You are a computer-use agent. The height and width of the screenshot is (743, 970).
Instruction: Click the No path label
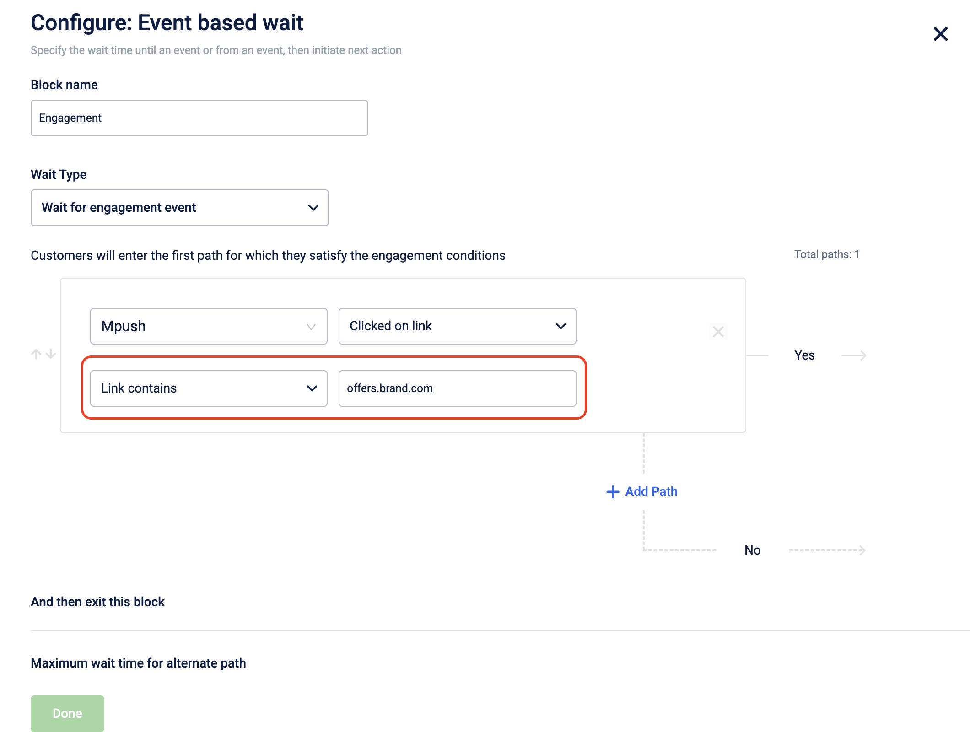point(753,550)
